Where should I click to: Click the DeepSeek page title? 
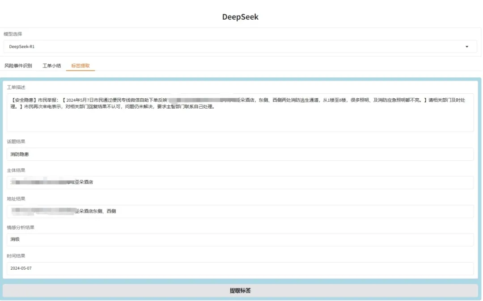pyautogui.click(x=240, y=17)
